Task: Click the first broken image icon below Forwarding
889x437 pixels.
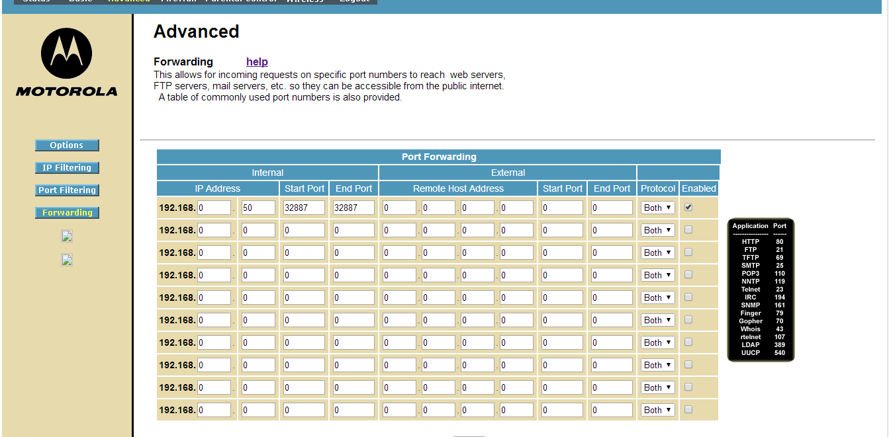Action: pos(66,236)
